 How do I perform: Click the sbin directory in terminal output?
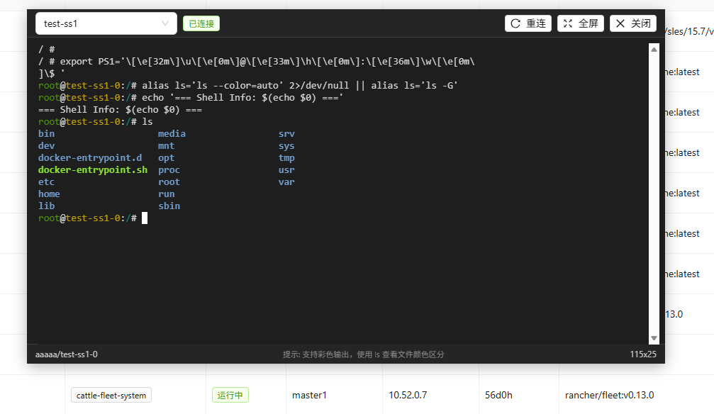(x=169, y=206)
